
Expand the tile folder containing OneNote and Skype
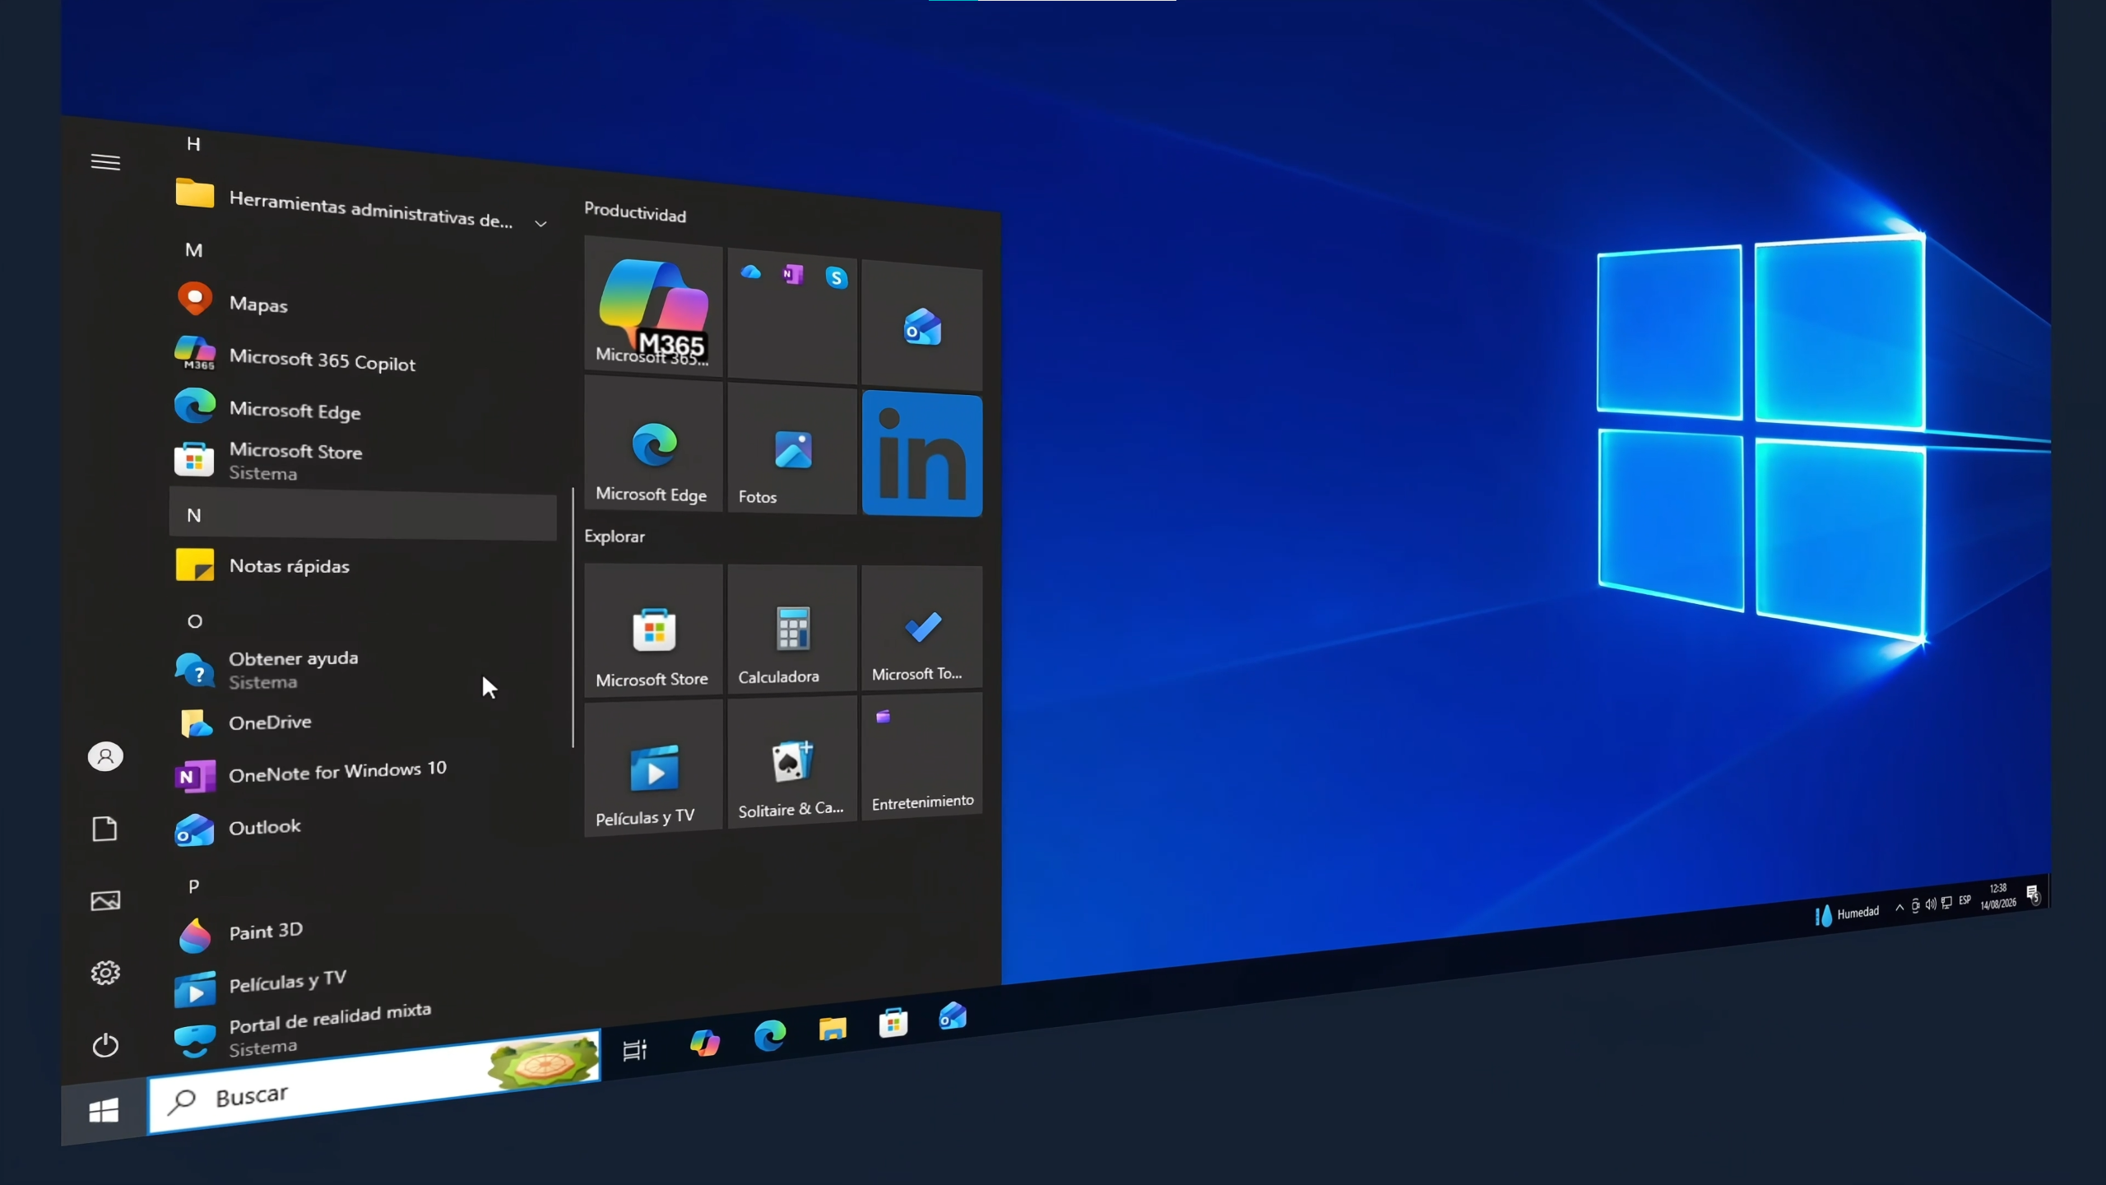click(792, 318)
